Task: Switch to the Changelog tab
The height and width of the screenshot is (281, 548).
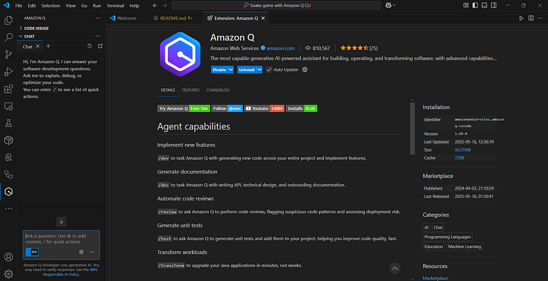Action: click(x=218, y=90)
